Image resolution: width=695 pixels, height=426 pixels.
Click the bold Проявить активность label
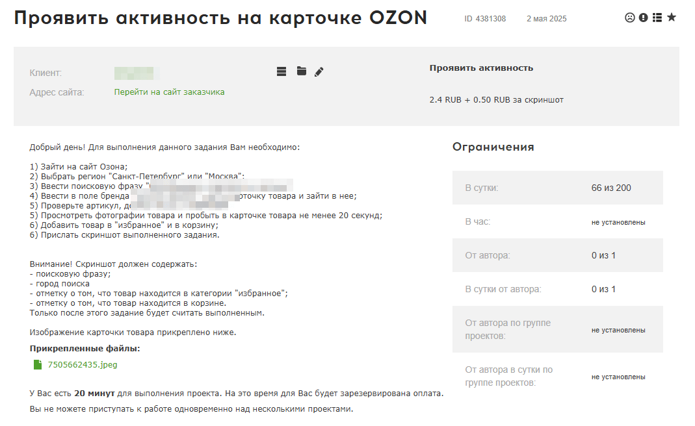click(x=481, y=68)
